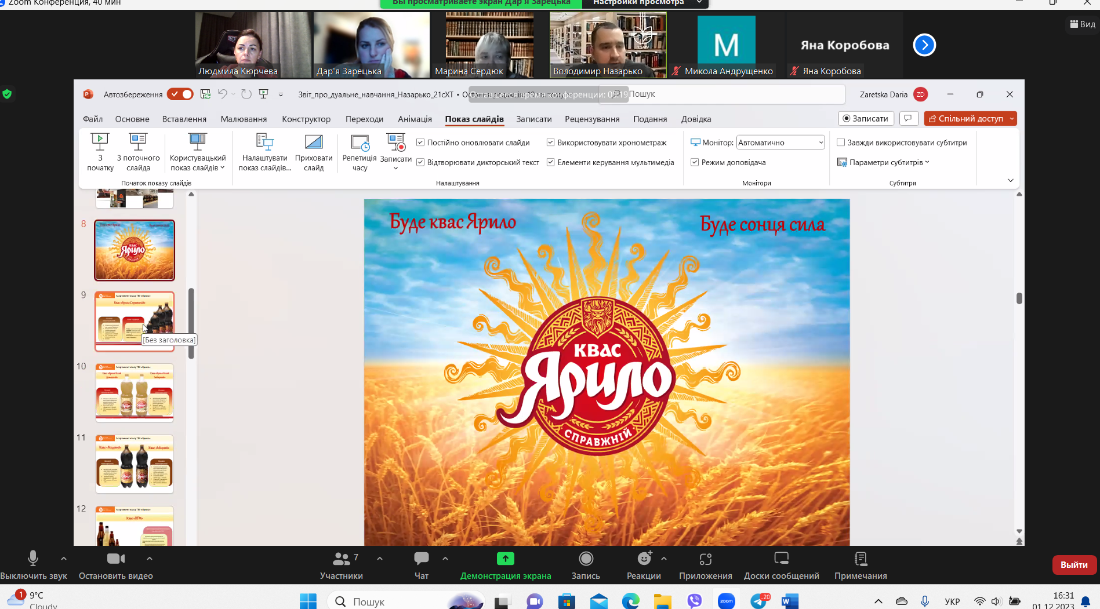Open Zoom chat panel
This screenshot has width=1100, height=609.
421,559
